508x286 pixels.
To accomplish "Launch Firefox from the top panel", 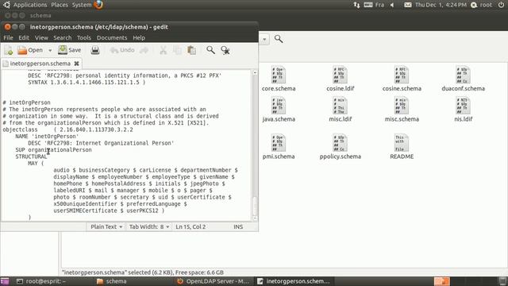I will click(98, 5).
